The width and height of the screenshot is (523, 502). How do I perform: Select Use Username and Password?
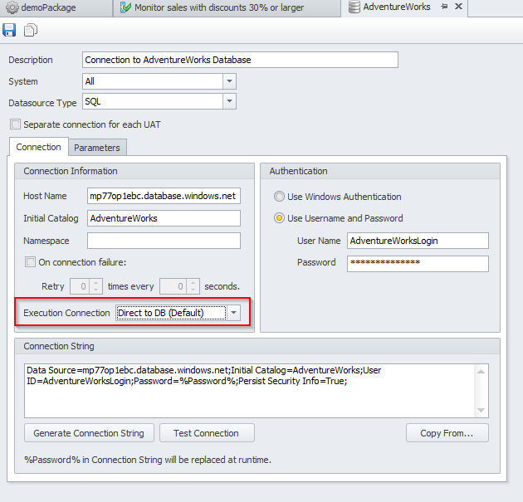[x=279, y=218]
